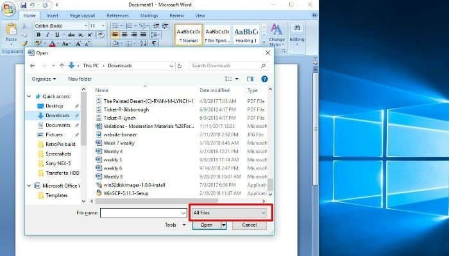
Task: Open the All Files type dropdown
Action: coord(229,213)
